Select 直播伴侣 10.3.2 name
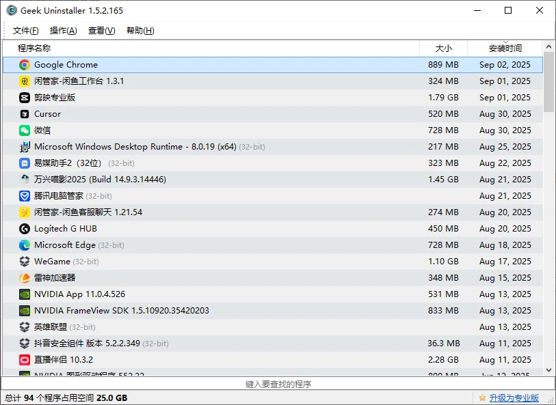This screenshot has width=556, height=405. point(64,360)
